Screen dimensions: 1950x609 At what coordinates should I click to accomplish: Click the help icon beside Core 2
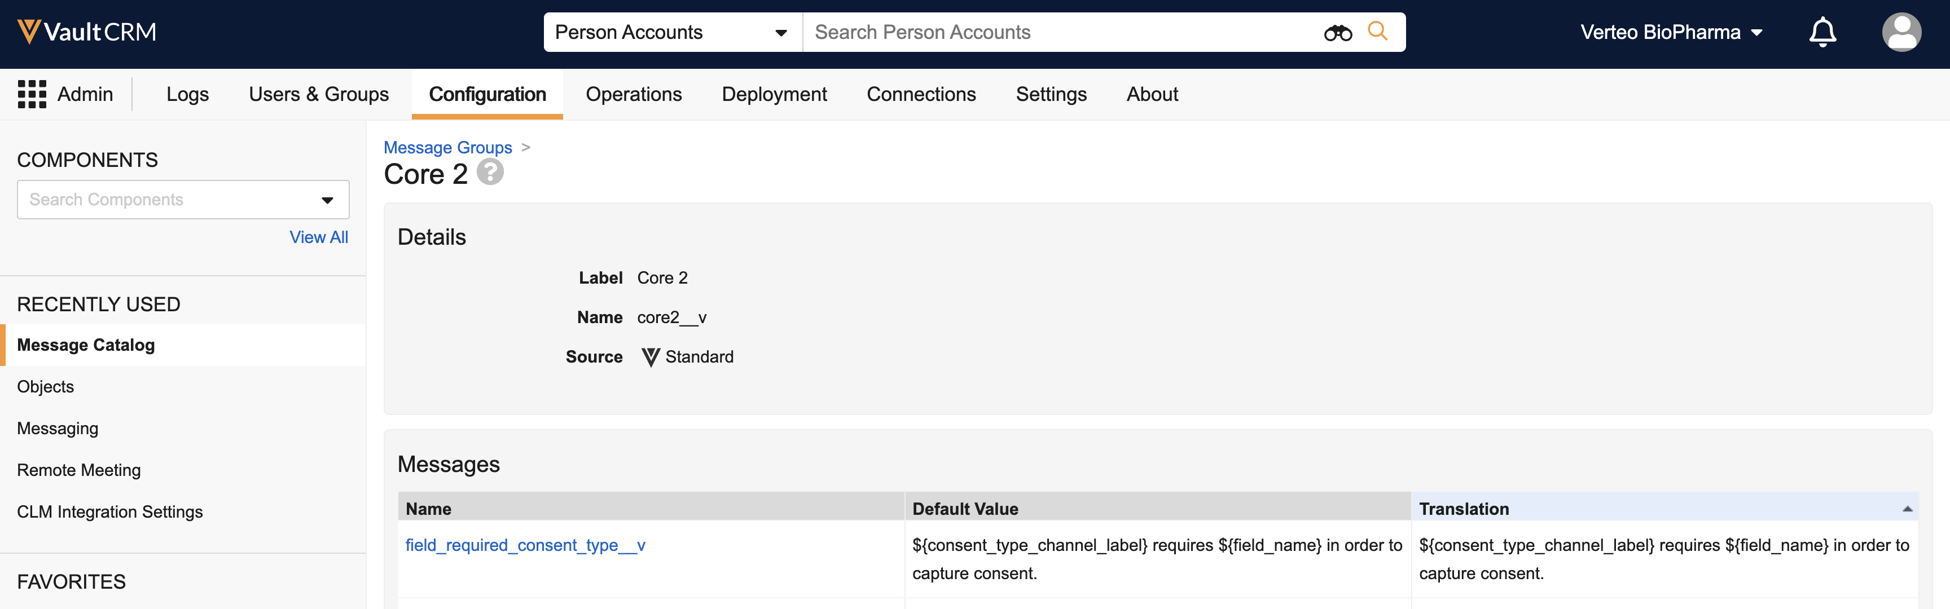click(490, 173)
